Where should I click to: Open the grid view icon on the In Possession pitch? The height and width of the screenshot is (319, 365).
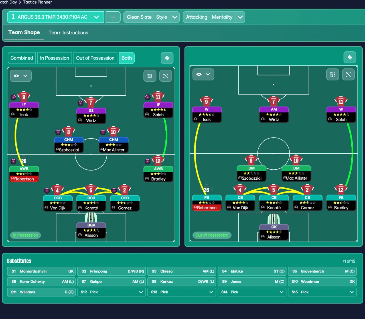click(150, 76)
